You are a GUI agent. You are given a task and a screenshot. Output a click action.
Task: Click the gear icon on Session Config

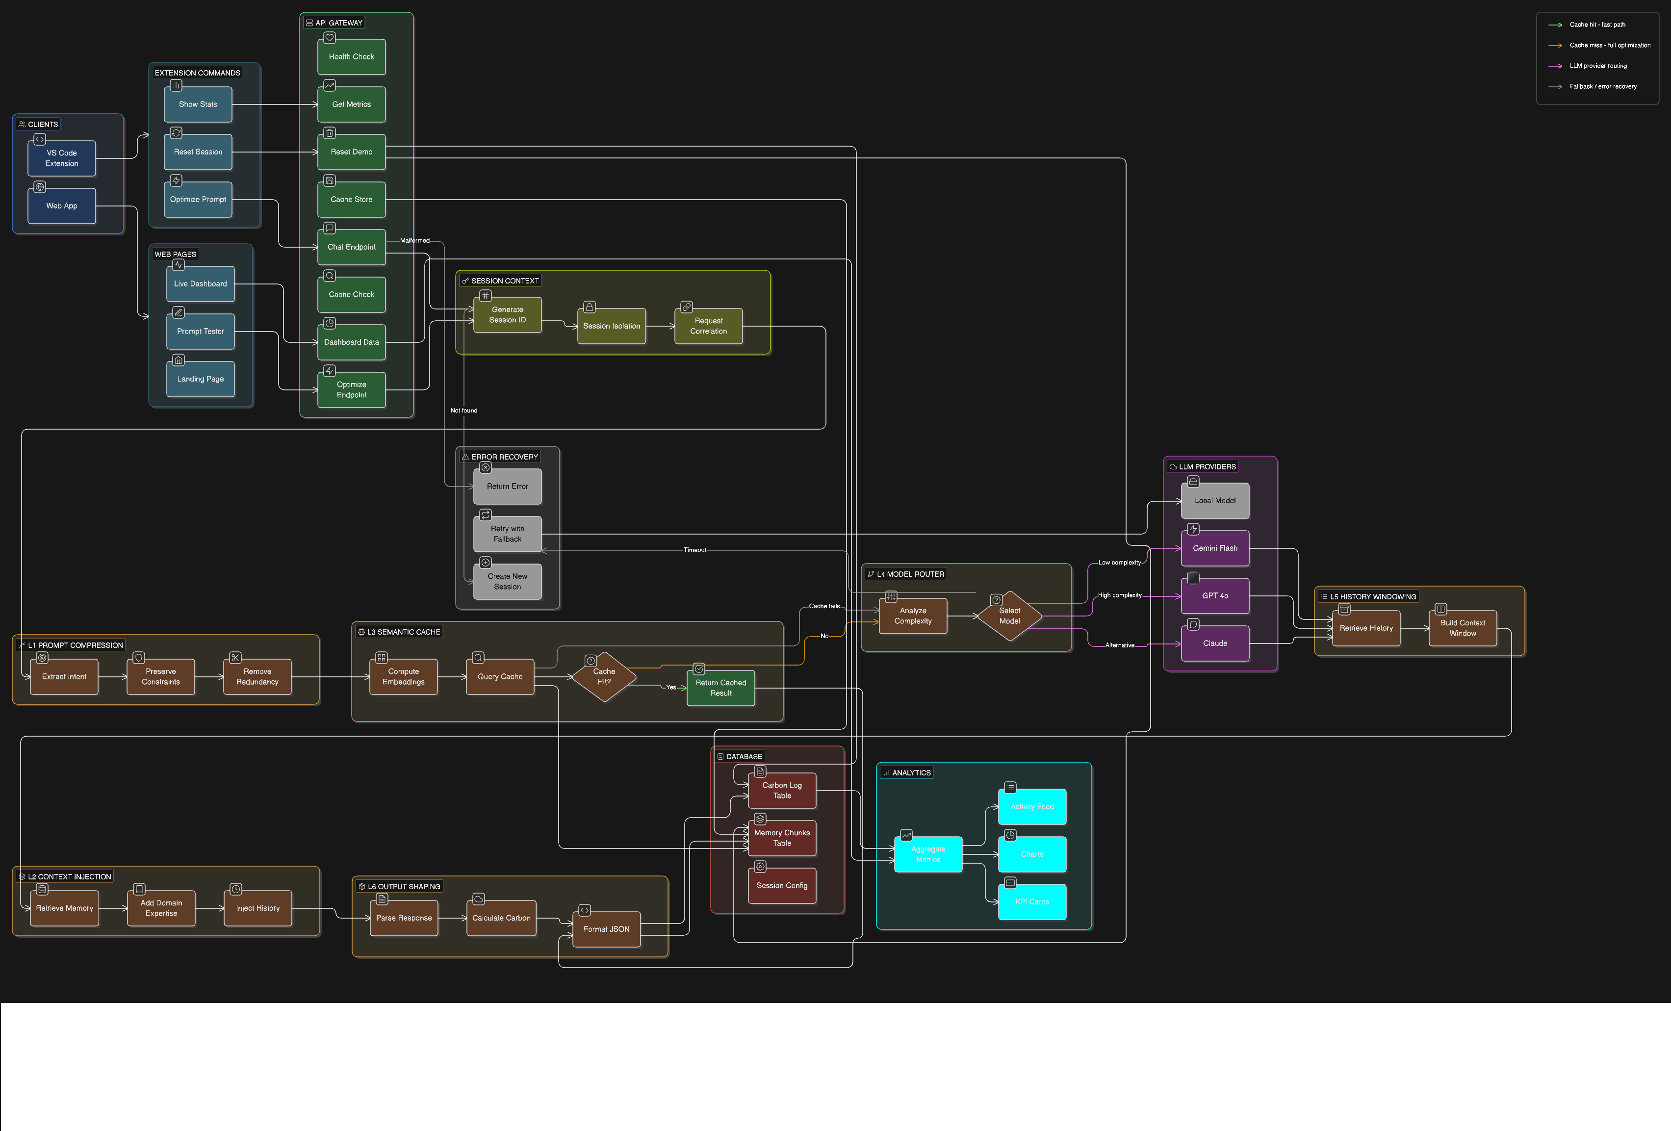tap(760, 867)
